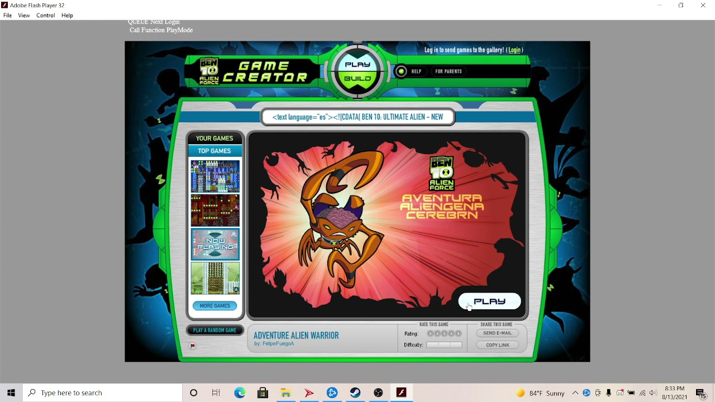This screenshot has height=402, width=715.
Task: Click the volume speaker tray icon
Action: (x=654, y=393)
